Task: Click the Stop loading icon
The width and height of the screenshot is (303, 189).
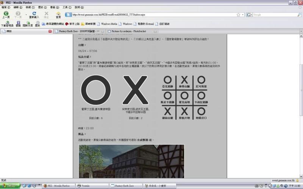Action: coord(46,14)
